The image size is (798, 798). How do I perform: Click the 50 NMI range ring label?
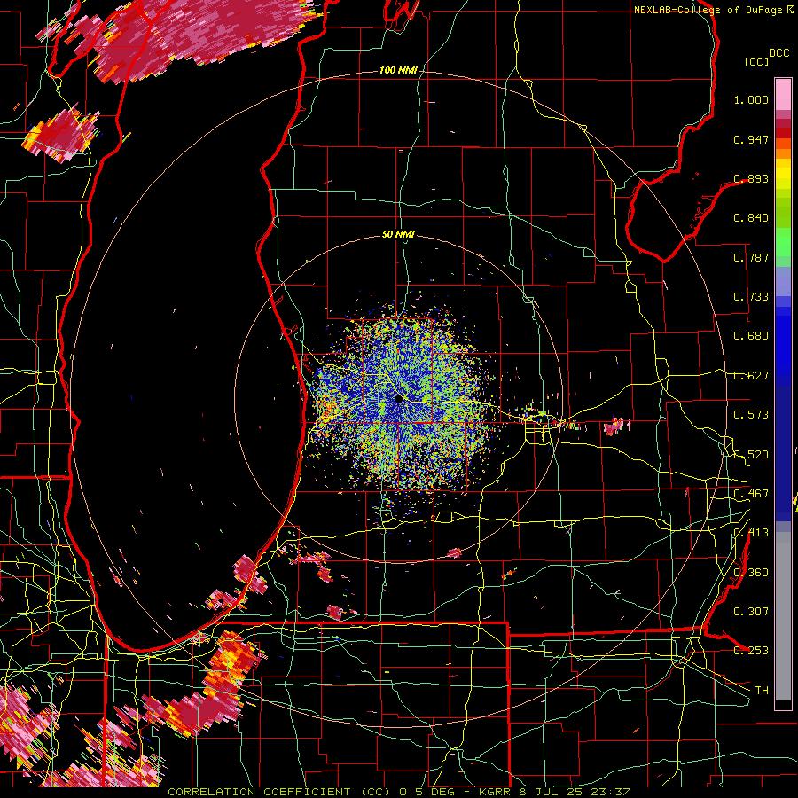click(398, 234)
